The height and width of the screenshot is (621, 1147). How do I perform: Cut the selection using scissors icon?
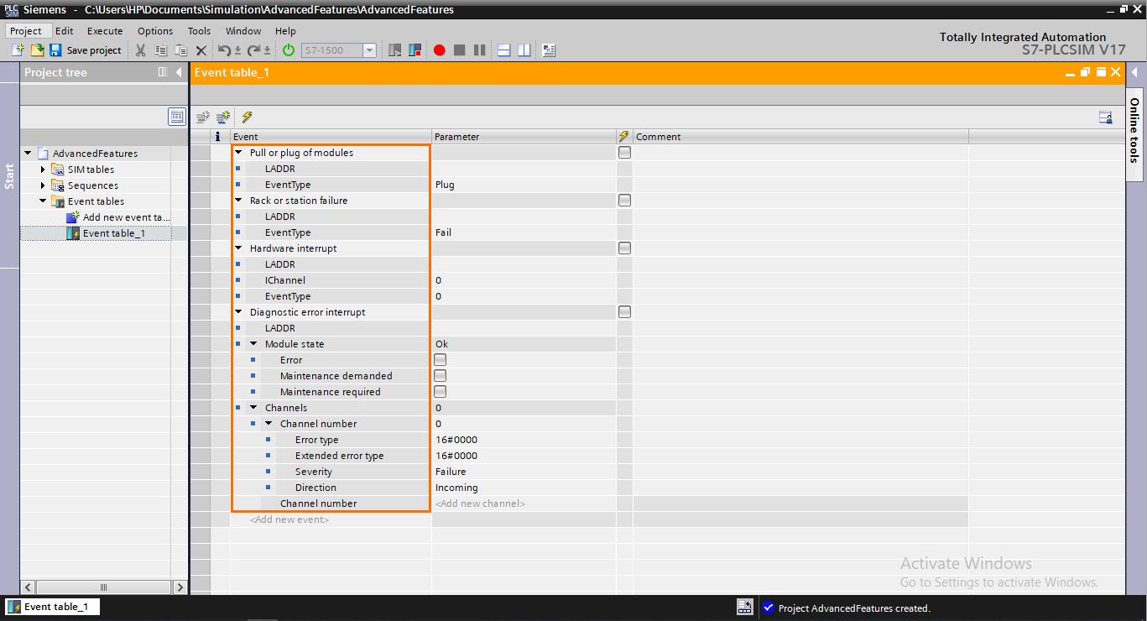140,50
